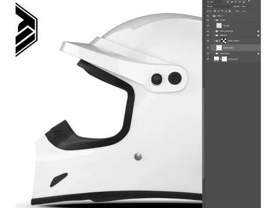The width and height of the screenshot is (277, 208).
Task: Filter layers by adjustment layer icon
Action: tap(232, 2)
